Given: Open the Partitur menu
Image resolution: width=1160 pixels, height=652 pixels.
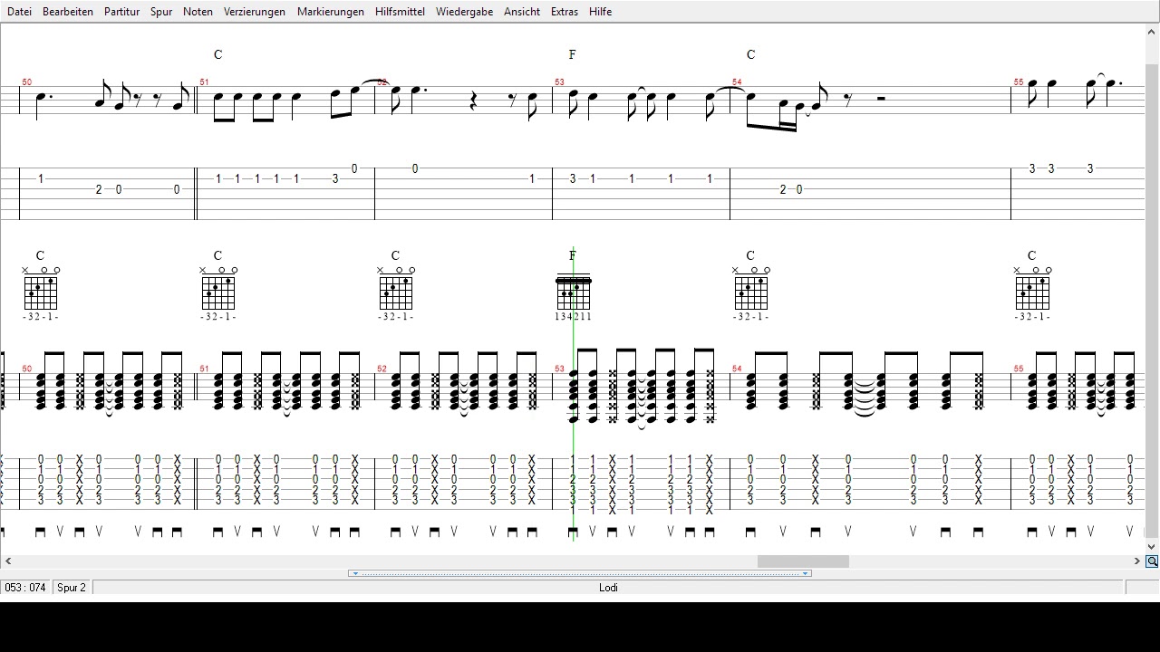Looking at the screenshot, I should (x=122, y=12).
